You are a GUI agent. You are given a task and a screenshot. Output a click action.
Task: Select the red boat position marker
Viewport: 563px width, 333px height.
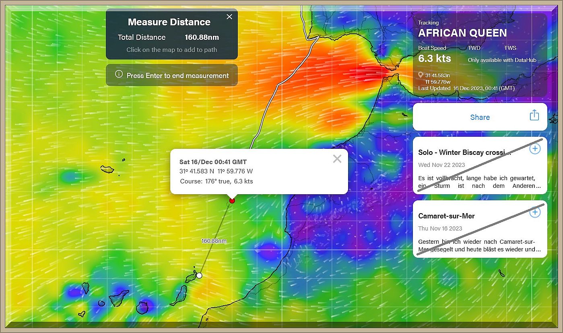click(232, 200)
